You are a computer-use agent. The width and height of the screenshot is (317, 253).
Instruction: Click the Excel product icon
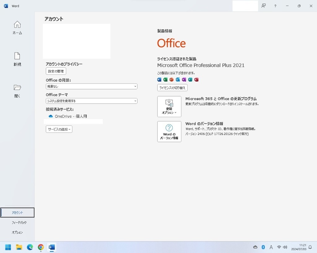tap(165, 79)
